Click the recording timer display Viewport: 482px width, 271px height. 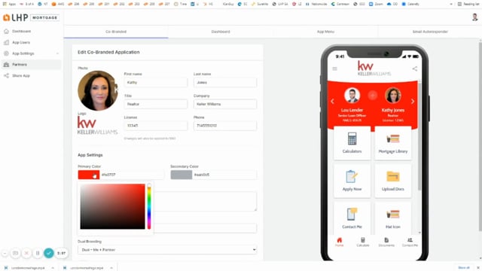coord(62,253)
